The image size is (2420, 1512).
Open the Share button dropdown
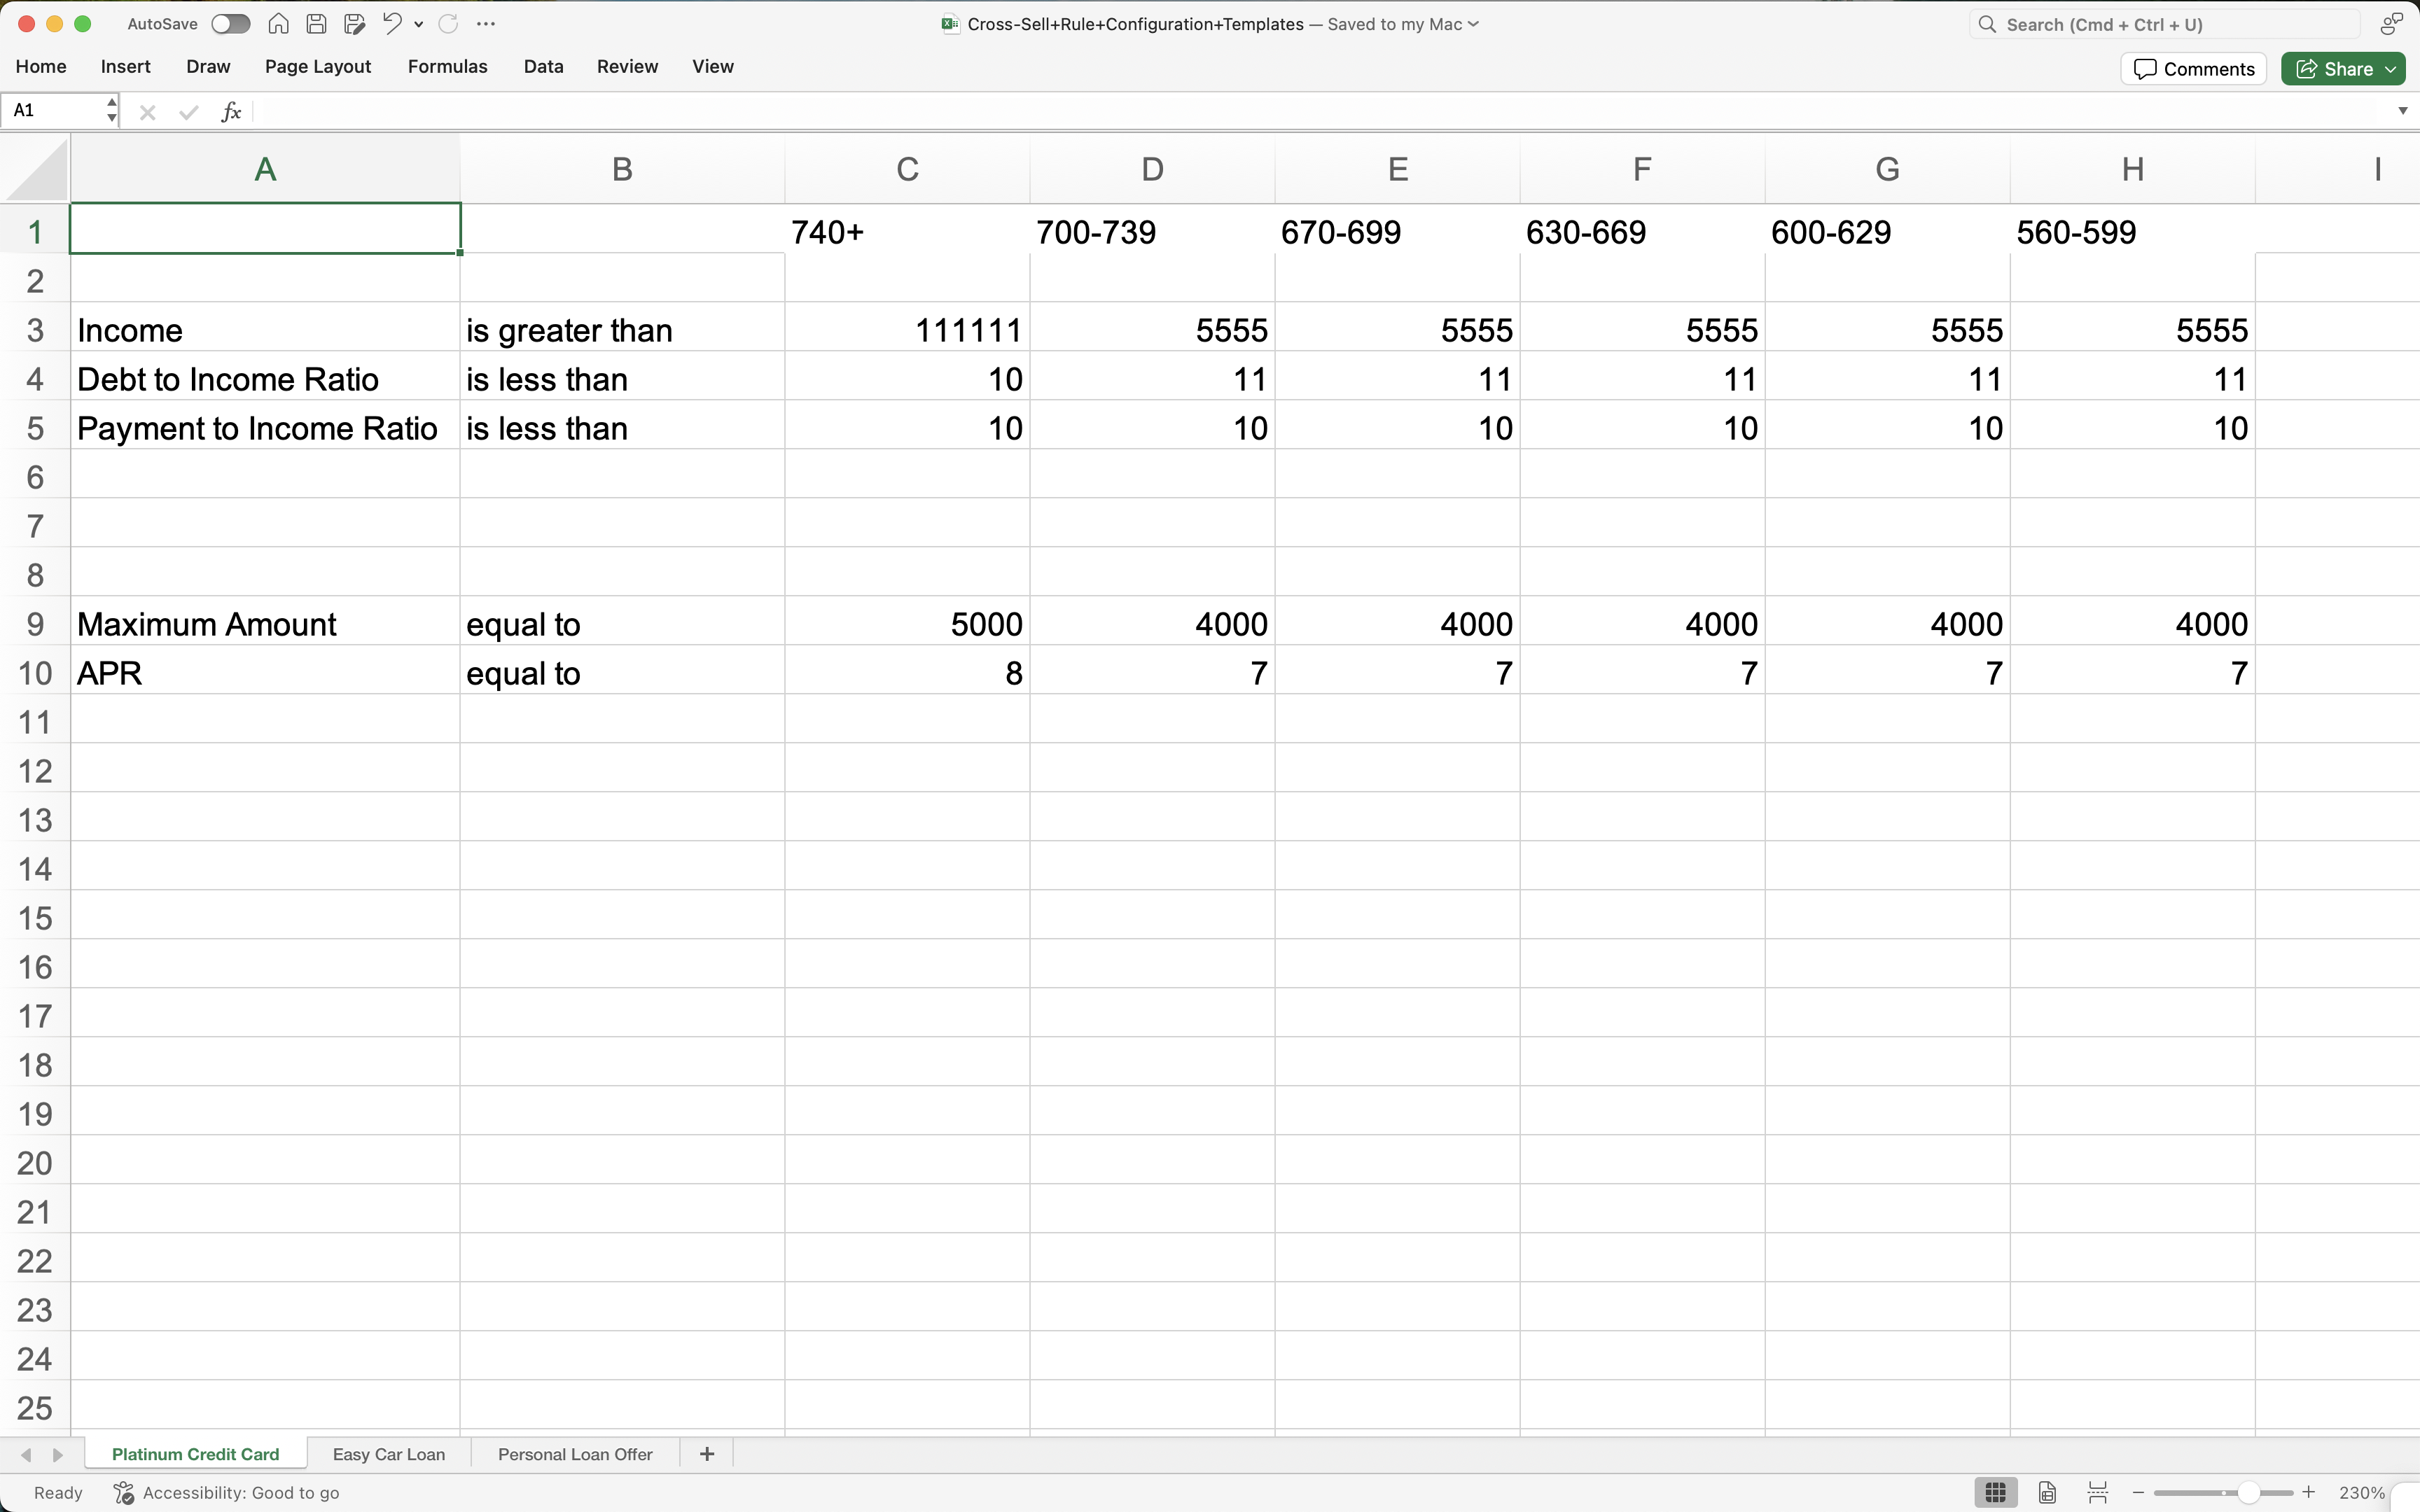(2390, 69)
